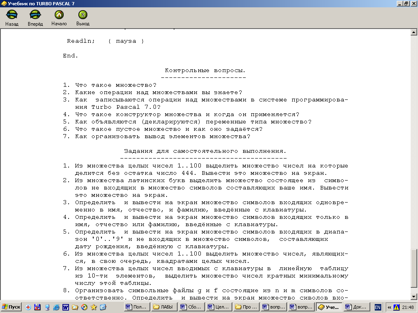Click the "зон '0'..'9'" line

coord(201,239)
